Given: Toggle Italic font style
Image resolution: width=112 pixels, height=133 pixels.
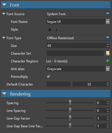Looking at the screenshot, I should pyautogui.click(x=57, y=30).
